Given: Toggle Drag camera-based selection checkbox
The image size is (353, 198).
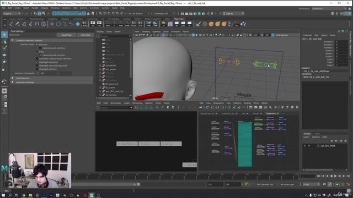Looking at the screenshot, I should tap(40, 55).
